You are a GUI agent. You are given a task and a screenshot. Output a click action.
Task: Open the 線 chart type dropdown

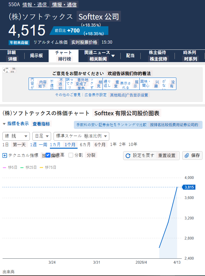click(16, 136)
